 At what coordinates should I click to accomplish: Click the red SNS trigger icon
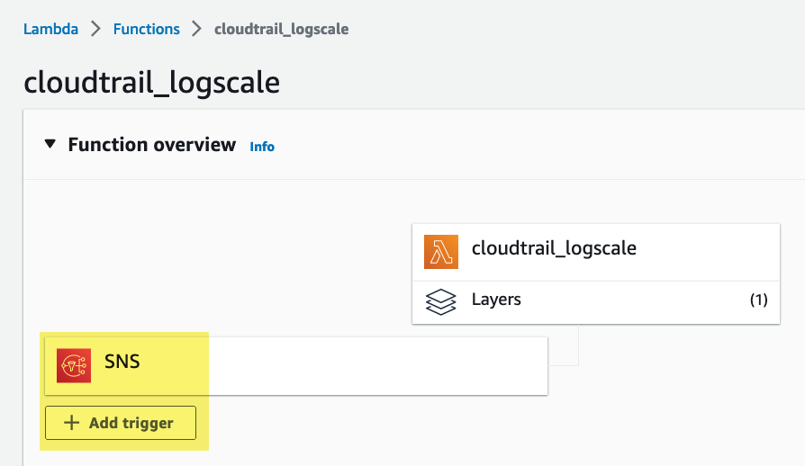coord(74,365)
